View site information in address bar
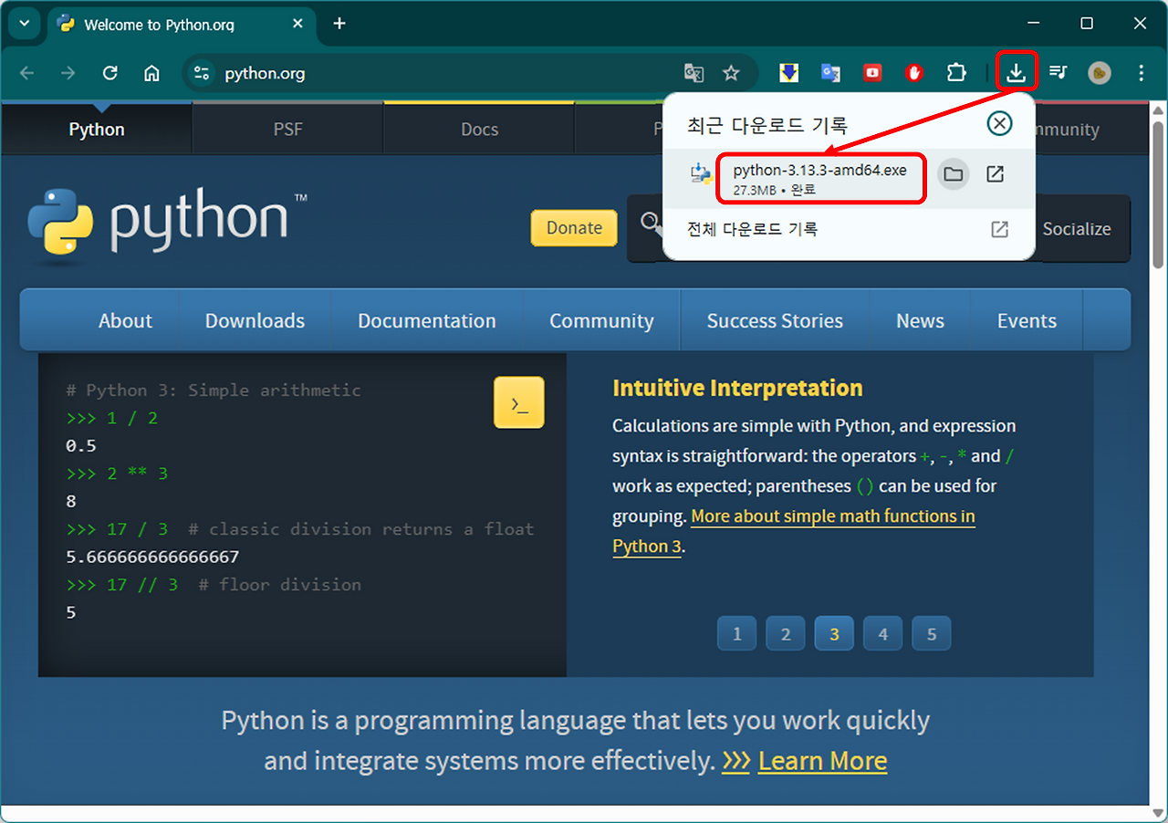 coord(202,73)
